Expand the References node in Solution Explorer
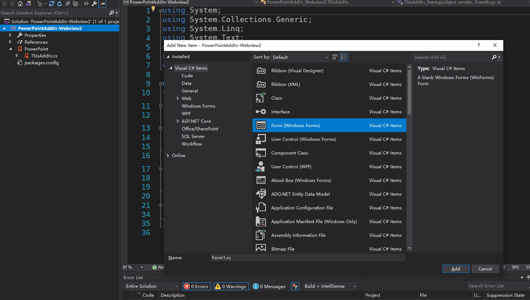 [x=10, y=42]
